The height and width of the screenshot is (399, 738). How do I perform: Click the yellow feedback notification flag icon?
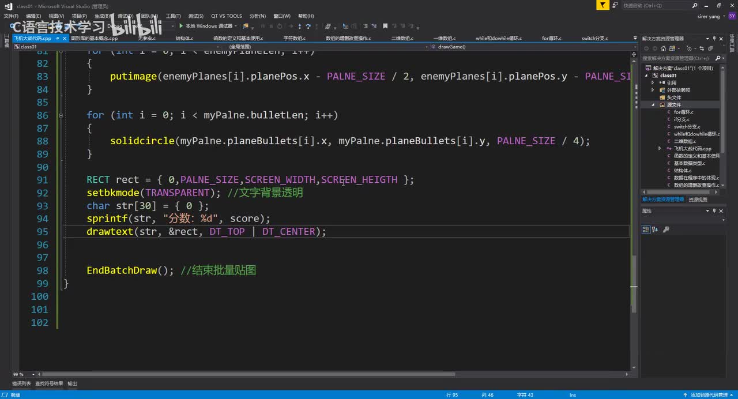point(603,6)
